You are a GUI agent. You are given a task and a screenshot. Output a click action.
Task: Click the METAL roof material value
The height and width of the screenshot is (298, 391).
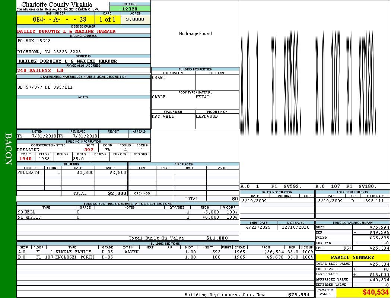point(203,97)
